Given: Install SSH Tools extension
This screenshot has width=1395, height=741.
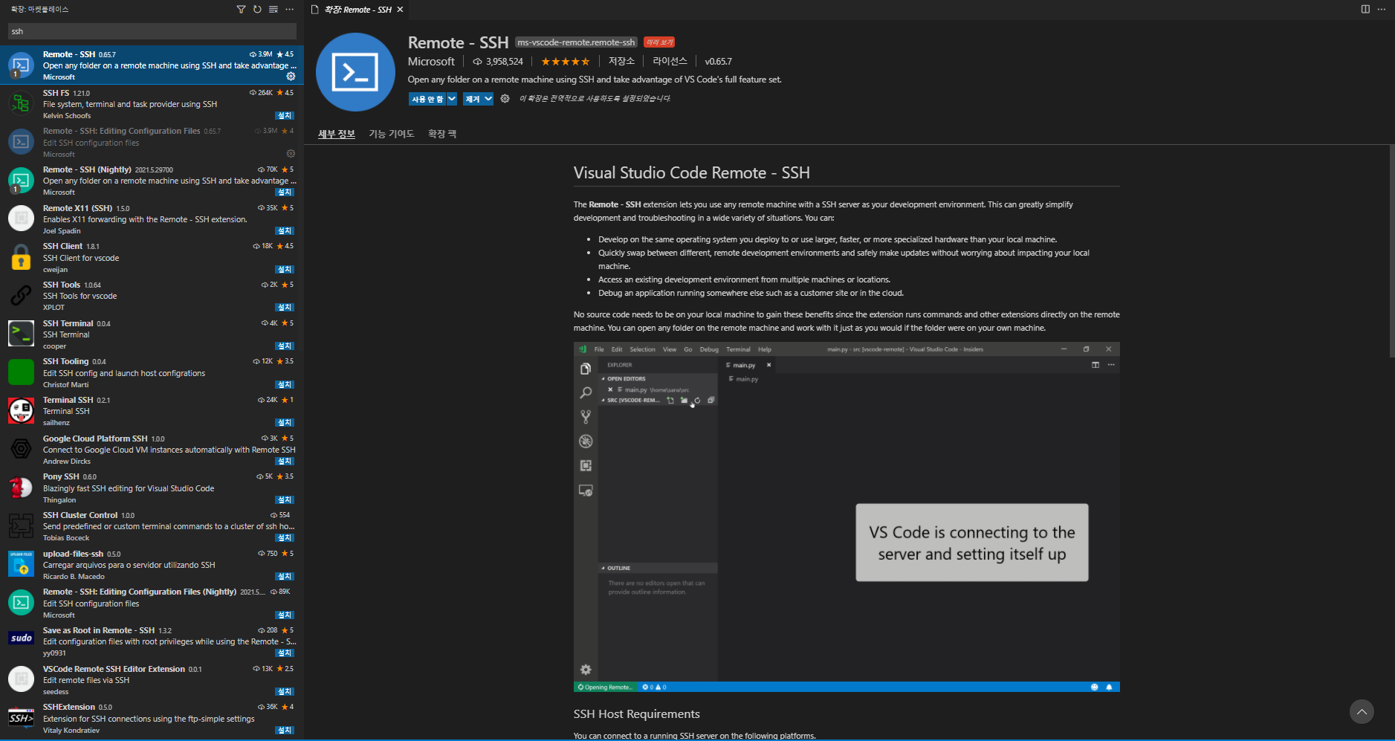Looking at the screenshot, I should pyautogui.click(x=285, y=308).
